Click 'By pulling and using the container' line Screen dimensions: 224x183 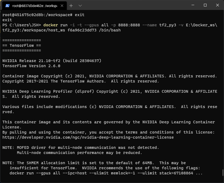click(x=108, y=132)
